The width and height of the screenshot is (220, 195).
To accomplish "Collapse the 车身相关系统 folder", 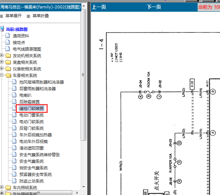I will [x=1, y=75].
